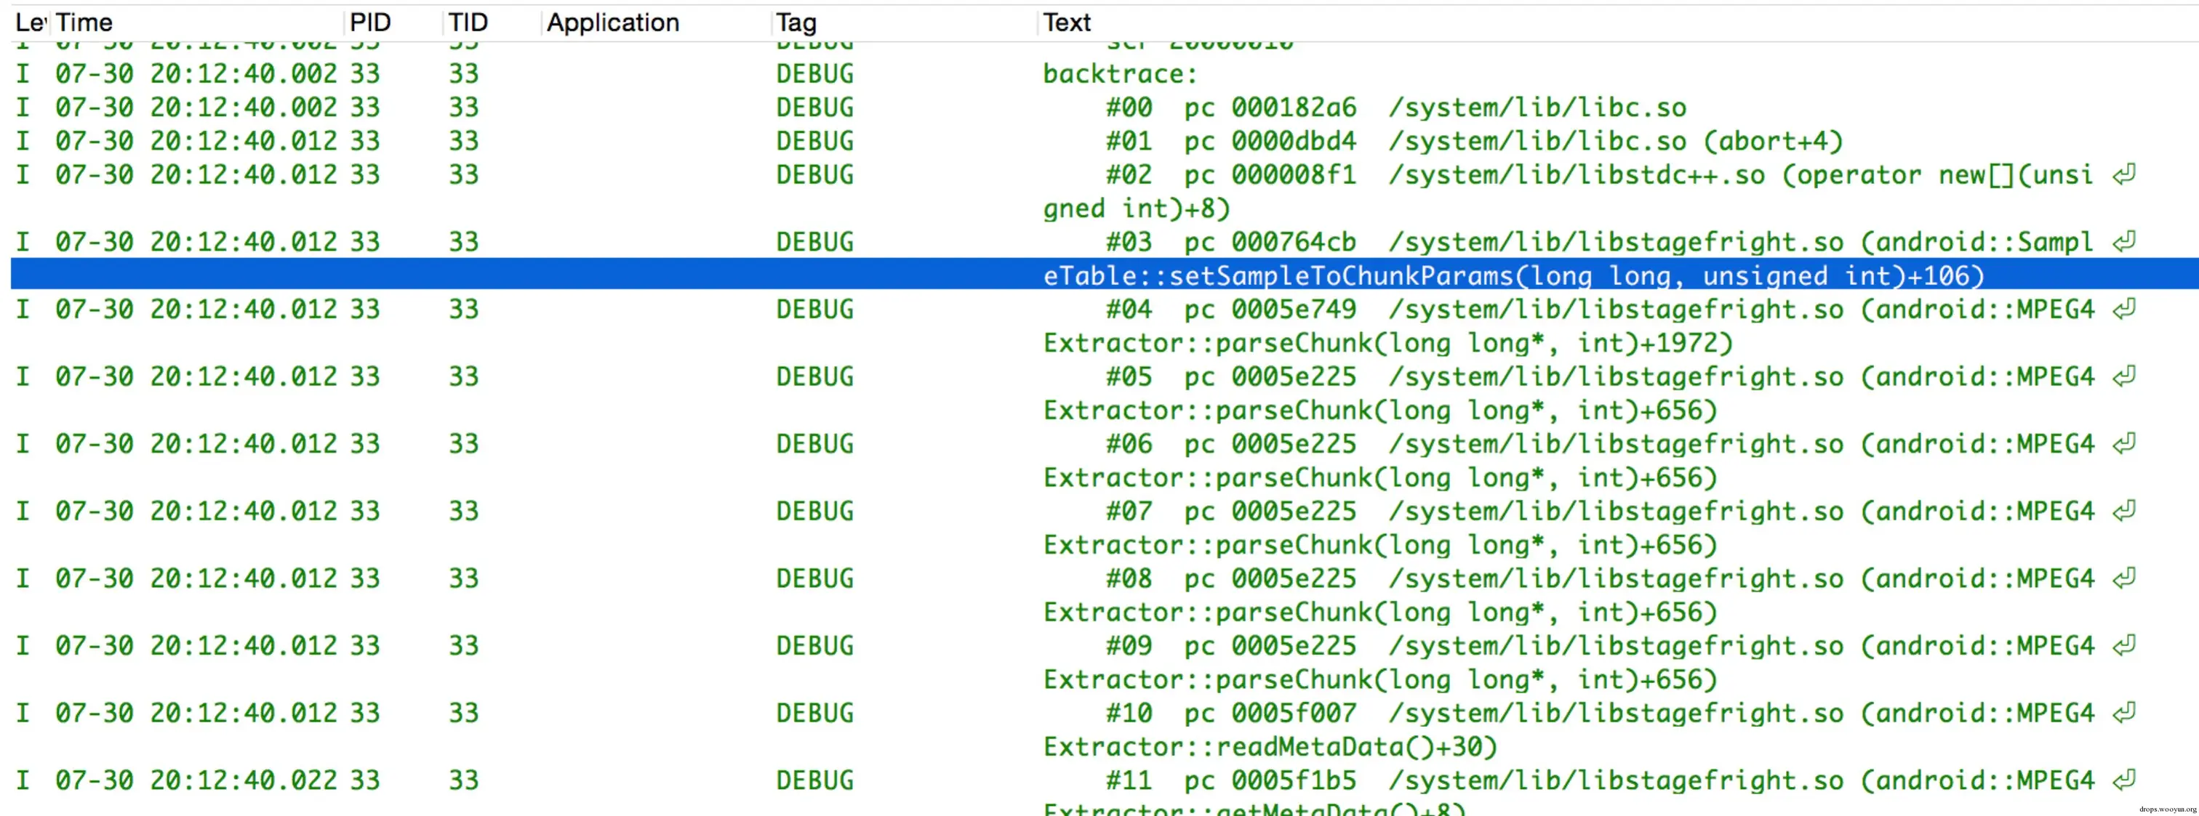Viewport: 2199px width, 816px height.
Task: Select the highlighted setSampleToChunkParams row
Action: pos(1513,276)
